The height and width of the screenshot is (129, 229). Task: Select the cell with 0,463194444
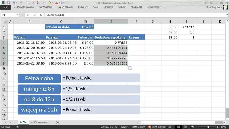click(x=111, y=48)
